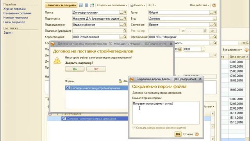250x141 pixels.
Task: Click help icon in Сохранение версии файла dialog
Action: tap(197, 134)
